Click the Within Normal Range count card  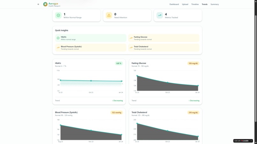tap(77, 15)
